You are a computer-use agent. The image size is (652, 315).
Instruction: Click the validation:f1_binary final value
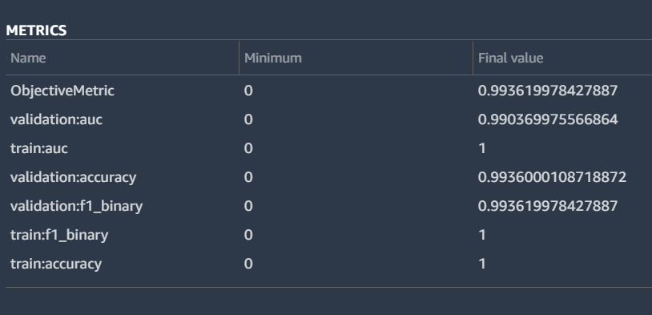[x=548, y=207]
